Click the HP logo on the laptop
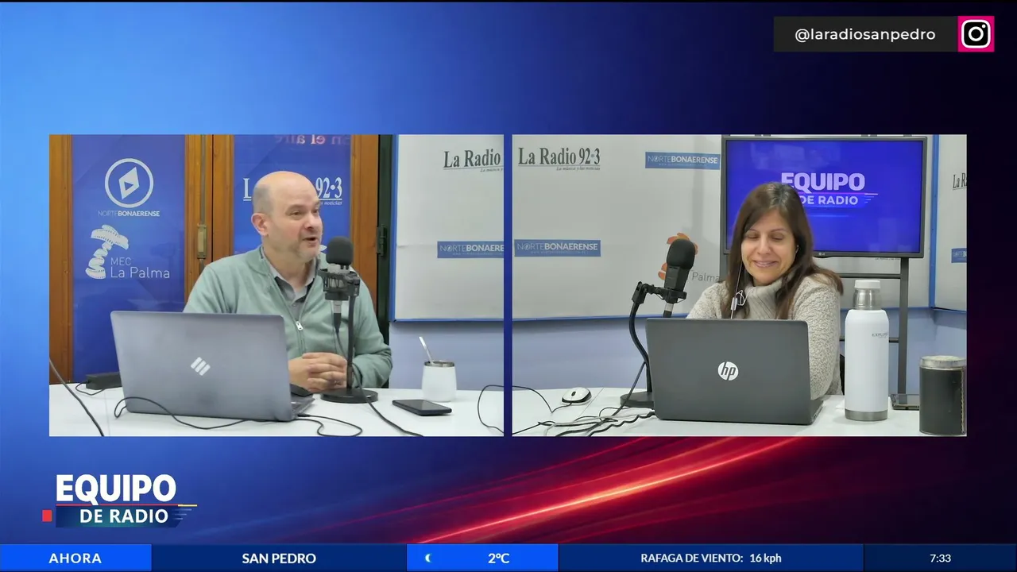 tap(728, 370)
